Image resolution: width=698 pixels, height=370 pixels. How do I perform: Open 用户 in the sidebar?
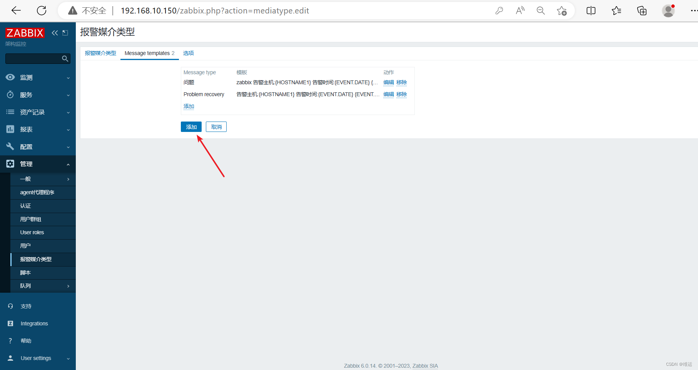(43, 246)
